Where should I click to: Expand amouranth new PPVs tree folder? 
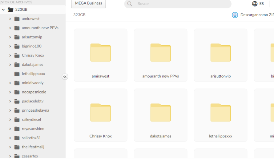(x=10, y=28)
